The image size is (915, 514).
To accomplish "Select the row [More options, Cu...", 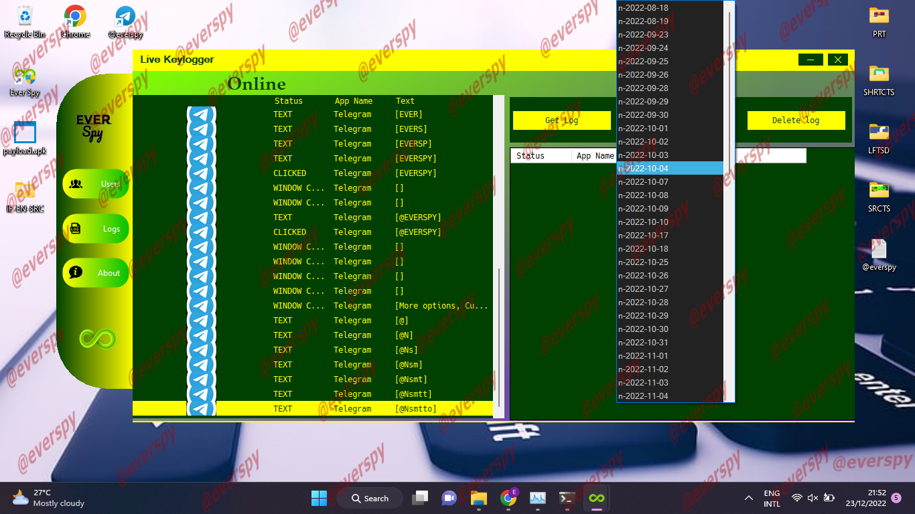I will click(313, 306).
